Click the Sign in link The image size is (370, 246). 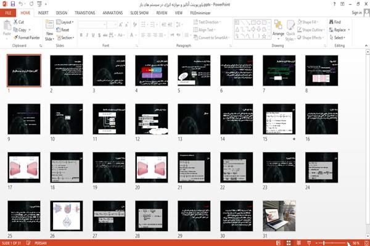[x=357, y=13]
